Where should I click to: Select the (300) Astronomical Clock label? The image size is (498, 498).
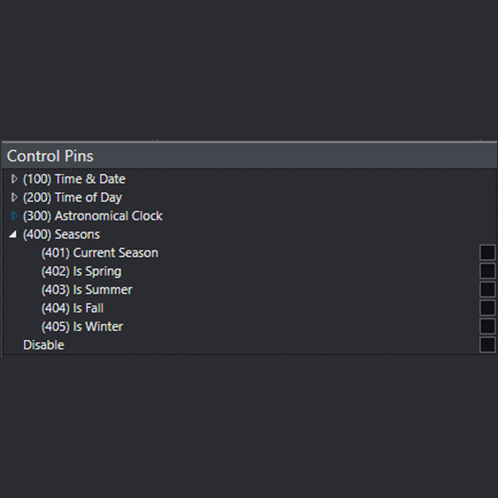pos(92,216)
